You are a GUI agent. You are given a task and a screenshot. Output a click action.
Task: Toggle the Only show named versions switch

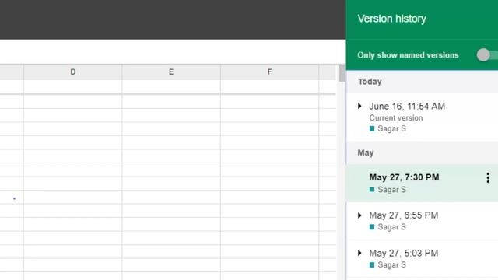[x=487, y=55]
